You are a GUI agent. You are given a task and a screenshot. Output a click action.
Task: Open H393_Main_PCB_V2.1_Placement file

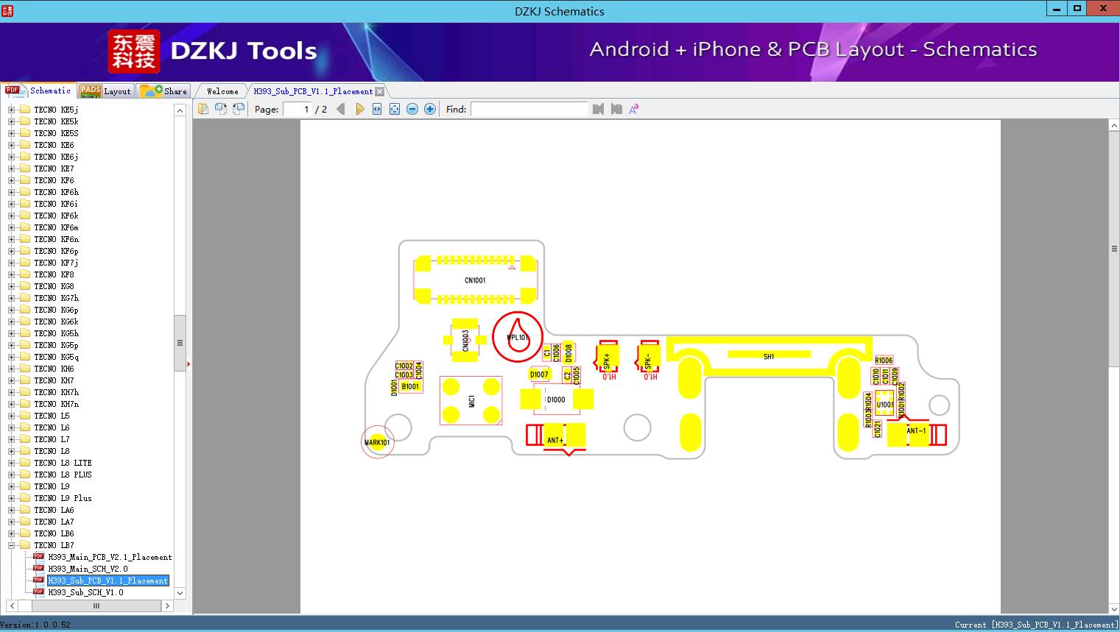point(110,557)
